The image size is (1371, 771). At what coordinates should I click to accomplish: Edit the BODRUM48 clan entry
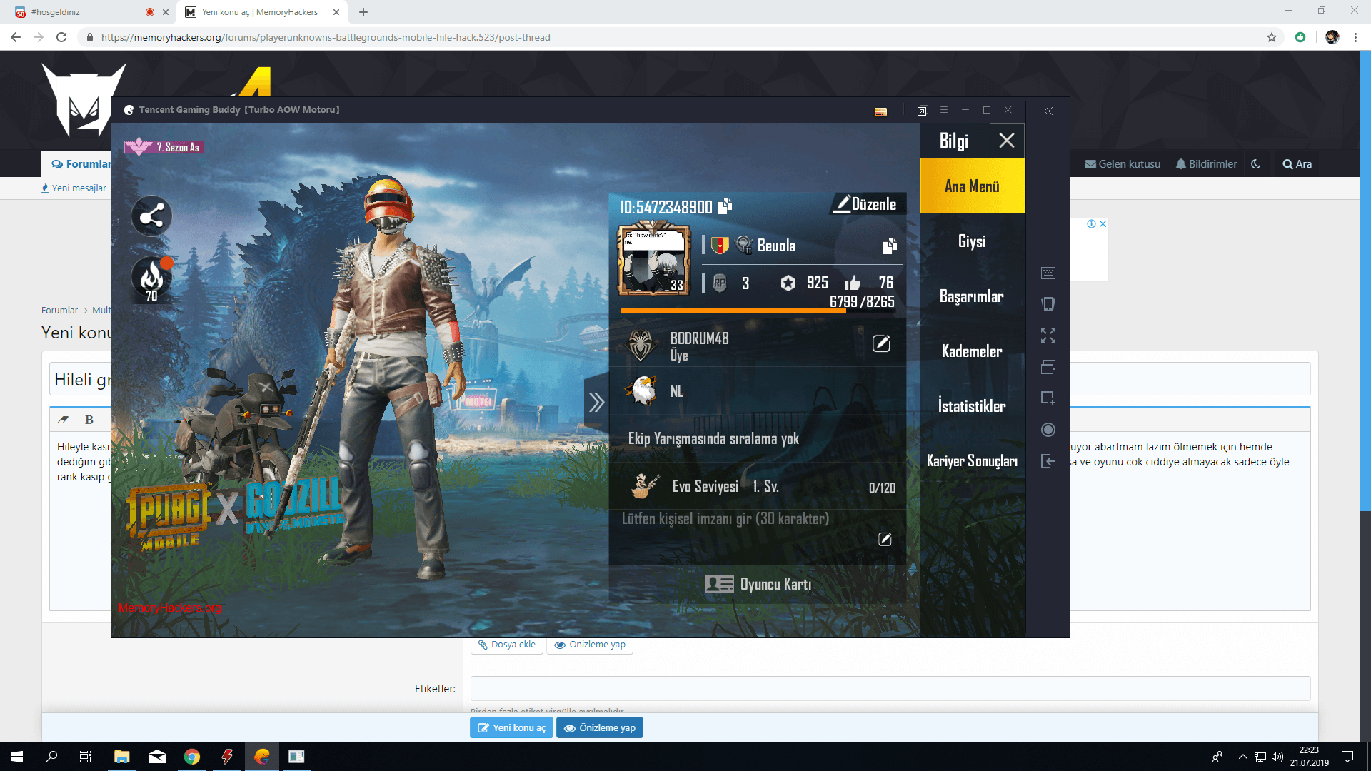pos(881,343)
